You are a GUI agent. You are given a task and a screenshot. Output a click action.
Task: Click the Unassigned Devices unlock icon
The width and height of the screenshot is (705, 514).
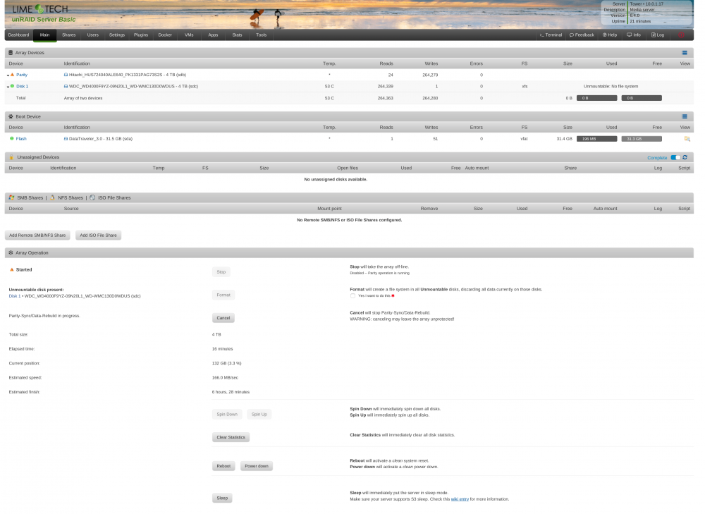click(12, 157)
